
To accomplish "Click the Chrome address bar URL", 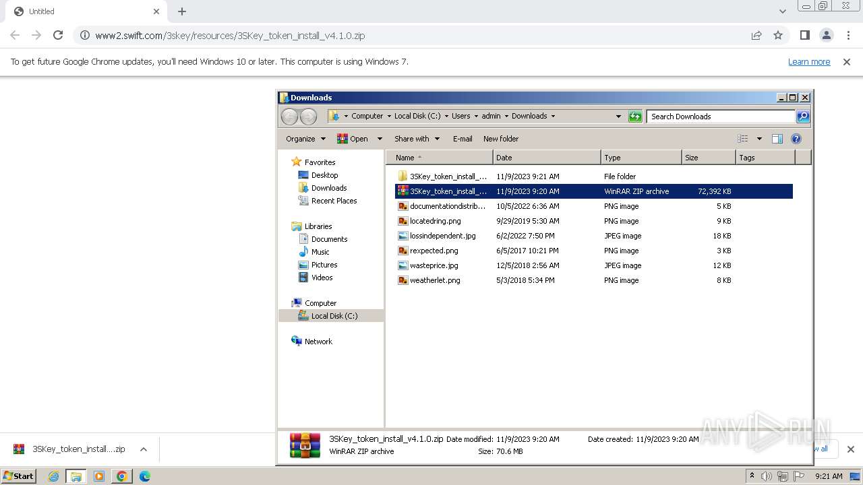I will (x=230, y=35).
